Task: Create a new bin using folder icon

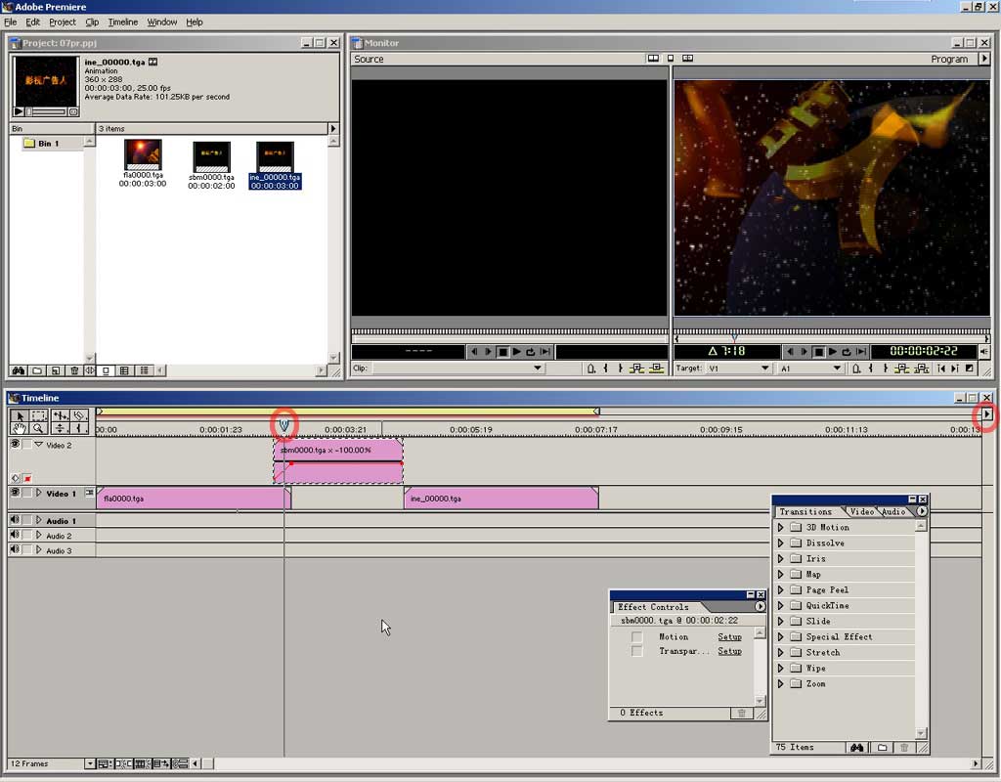Action: click(x=36, y=370)
